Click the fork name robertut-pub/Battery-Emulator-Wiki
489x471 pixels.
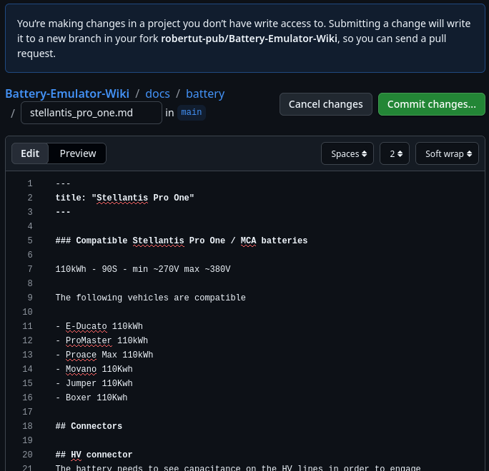tap(249, 39)
